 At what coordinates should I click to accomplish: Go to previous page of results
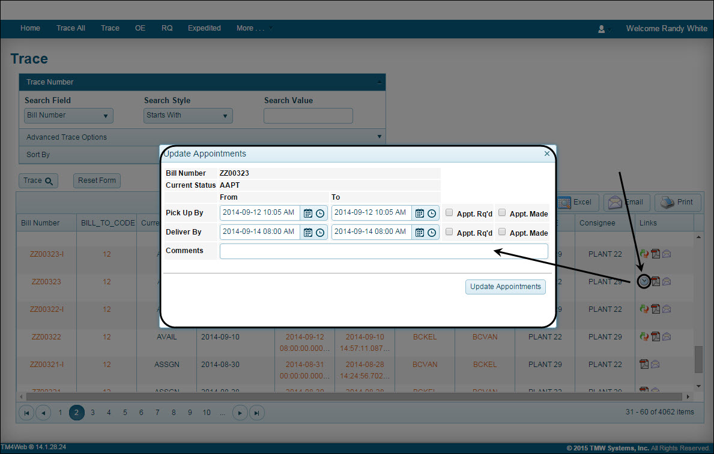click(43, 413)
